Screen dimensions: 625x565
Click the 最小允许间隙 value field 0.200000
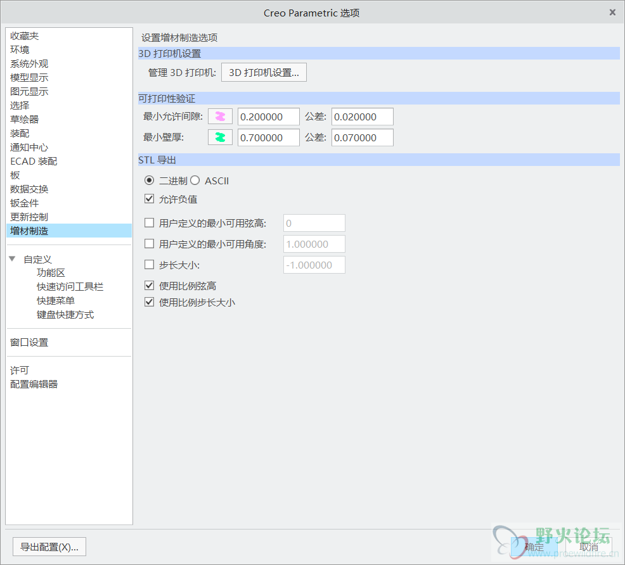coord(269,117)
